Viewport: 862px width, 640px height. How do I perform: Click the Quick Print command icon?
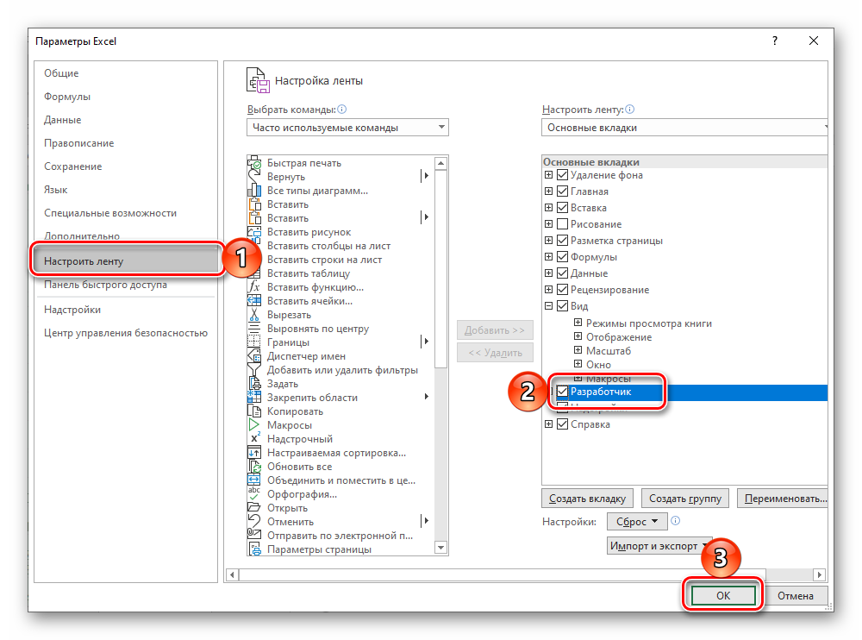tap(254, 163)
